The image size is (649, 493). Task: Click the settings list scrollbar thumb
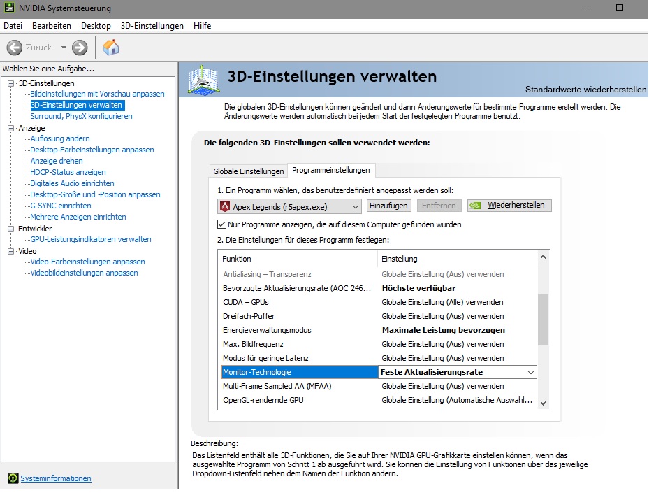coord(543,320)
